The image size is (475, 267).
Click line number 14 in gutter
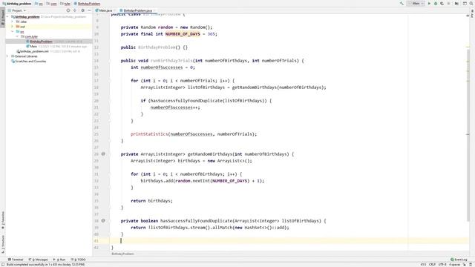[x=96, y=61]
